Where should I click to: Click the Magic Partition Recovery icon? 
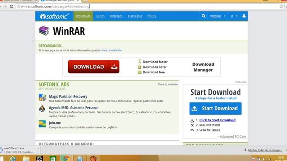click(42, 97)
